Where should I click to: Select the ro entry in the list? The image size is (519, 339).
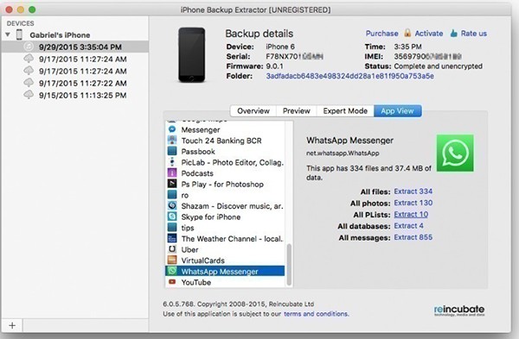[x=185, y=195]
